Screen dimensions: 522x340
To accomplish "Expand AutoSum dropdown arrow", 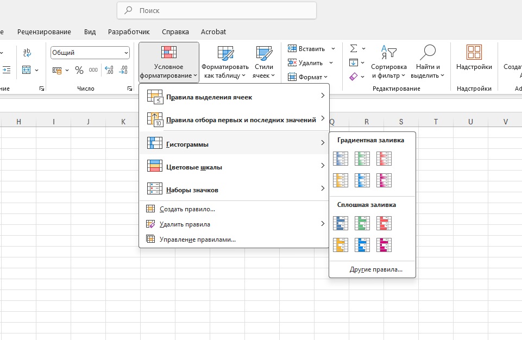I will click(x=363, y=49).
